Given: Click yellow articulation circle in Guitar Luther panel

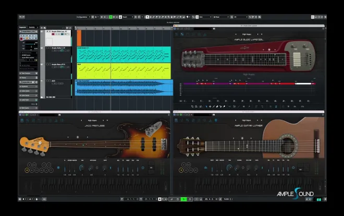Looking at the screenshot, I should pyautogui.click(x=181, y=170).
